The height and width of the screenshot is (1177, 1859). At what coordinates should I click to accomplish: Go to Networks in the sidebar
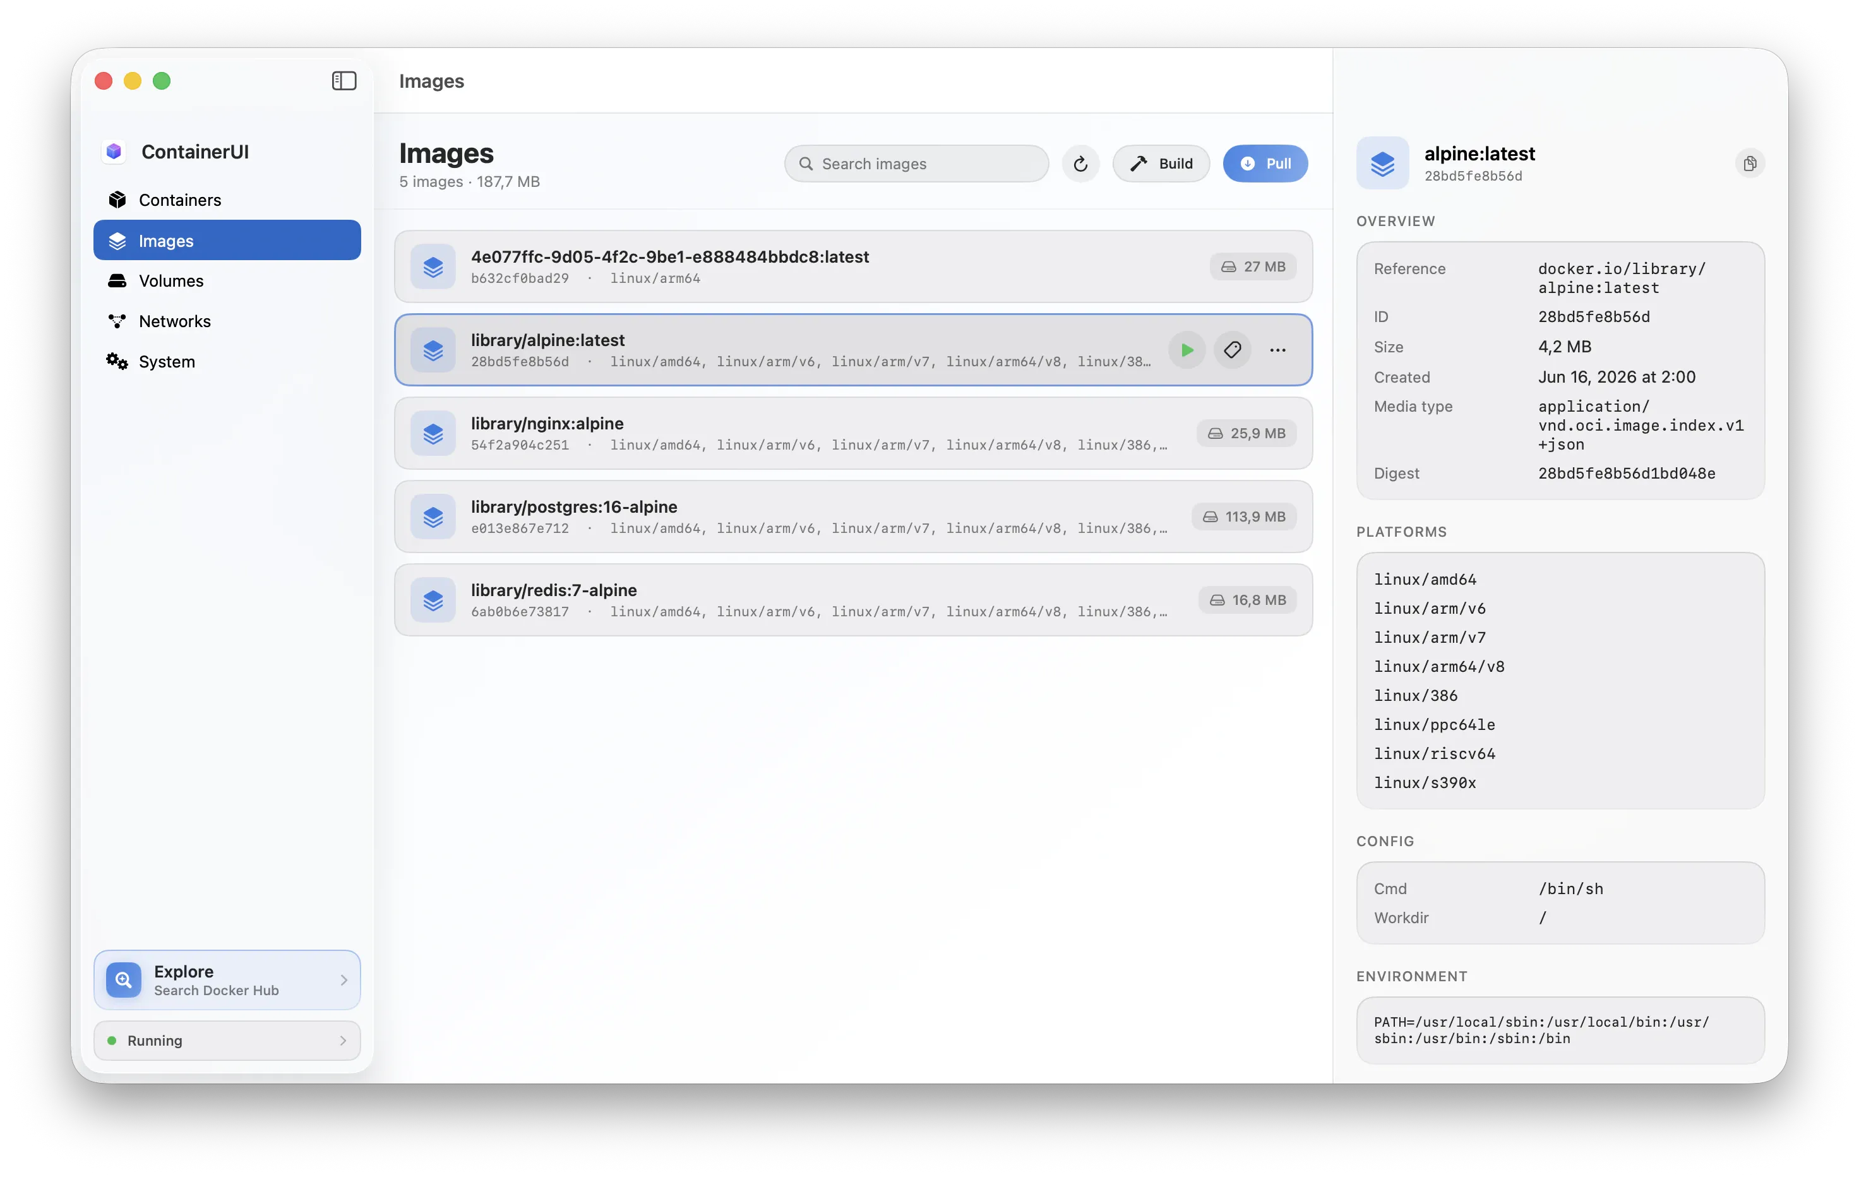[227, 321]
